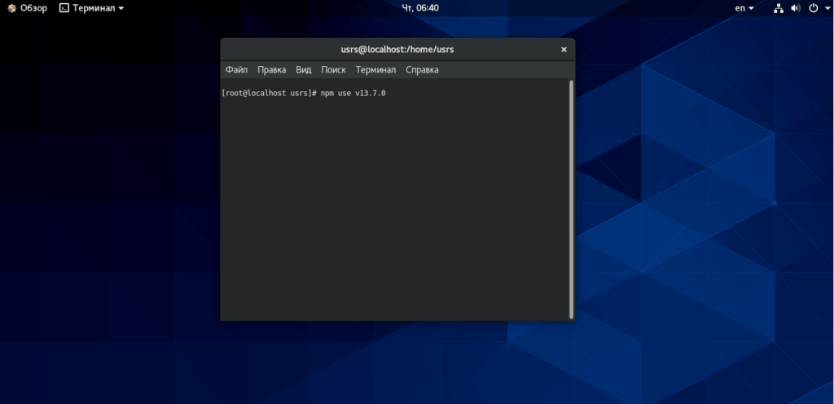The image size is (834, 404).
Task: Open the Поиск menu
Action: pyautogui.click(x=333, y=69)
